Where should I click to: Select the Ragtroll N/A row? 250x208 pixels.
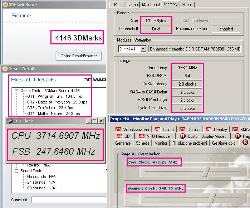[x=38, y=165]
